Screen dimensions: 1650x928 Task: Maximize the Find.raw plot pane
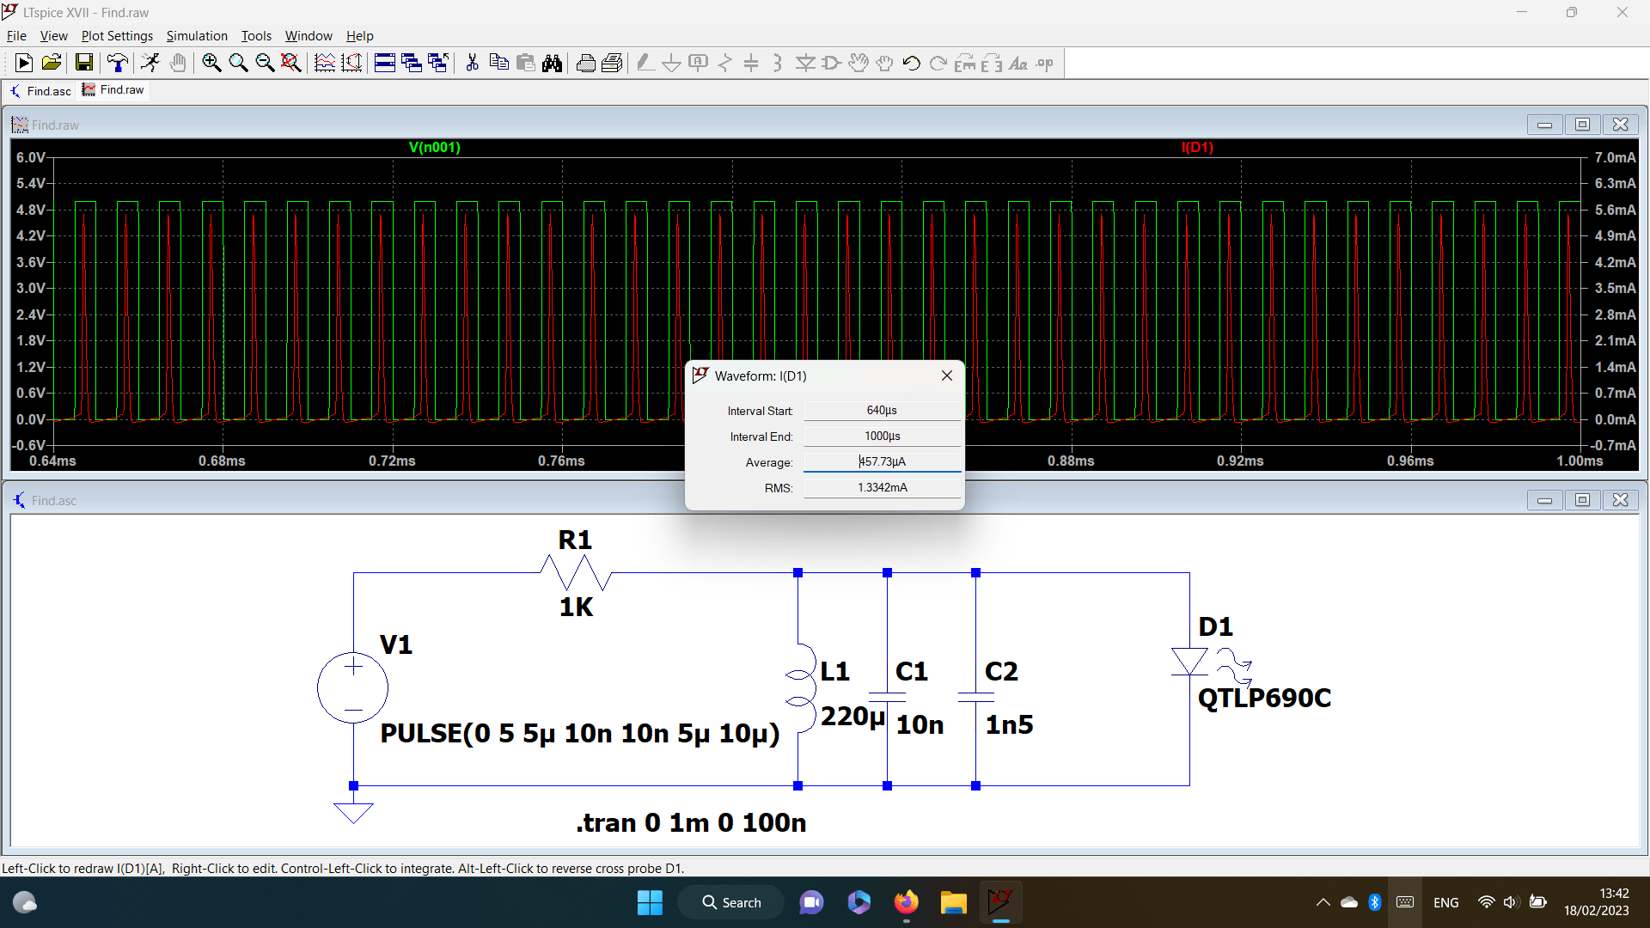(1582, 125)
